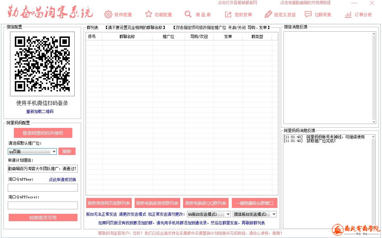The image size is (382, 238).
Task: Click the 登录阿里妈妈并授权 button
Action: tap(43, 133)
